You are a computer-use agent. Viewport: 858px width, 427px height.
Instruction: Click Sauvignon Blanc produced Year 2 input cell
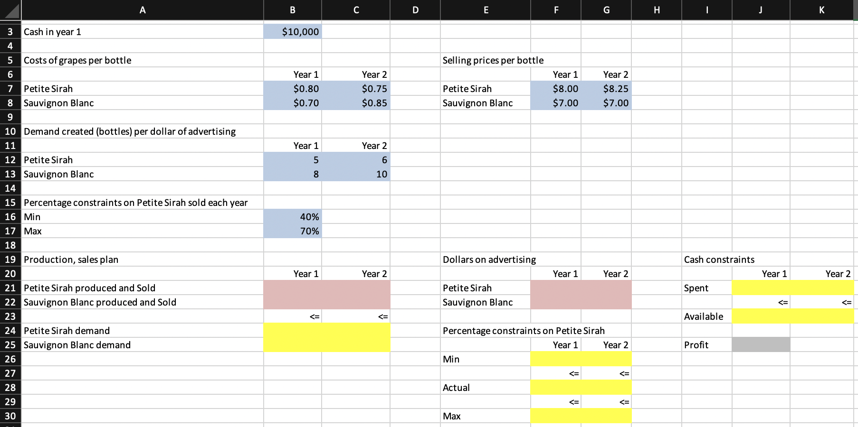(x=356, y=302)
